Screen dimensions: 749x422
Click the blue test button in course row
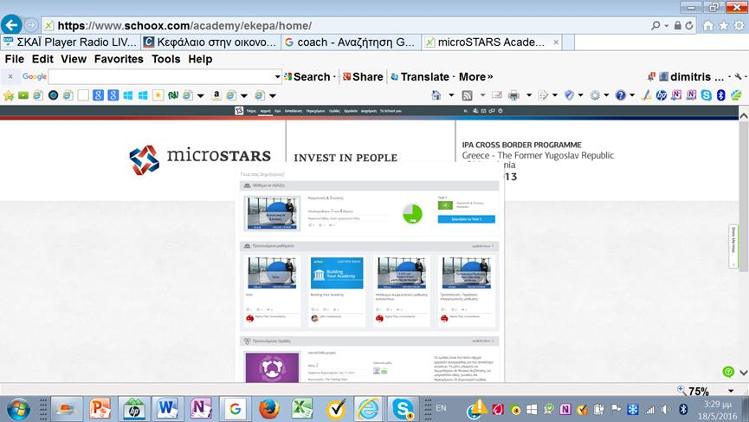coord(466,219)
